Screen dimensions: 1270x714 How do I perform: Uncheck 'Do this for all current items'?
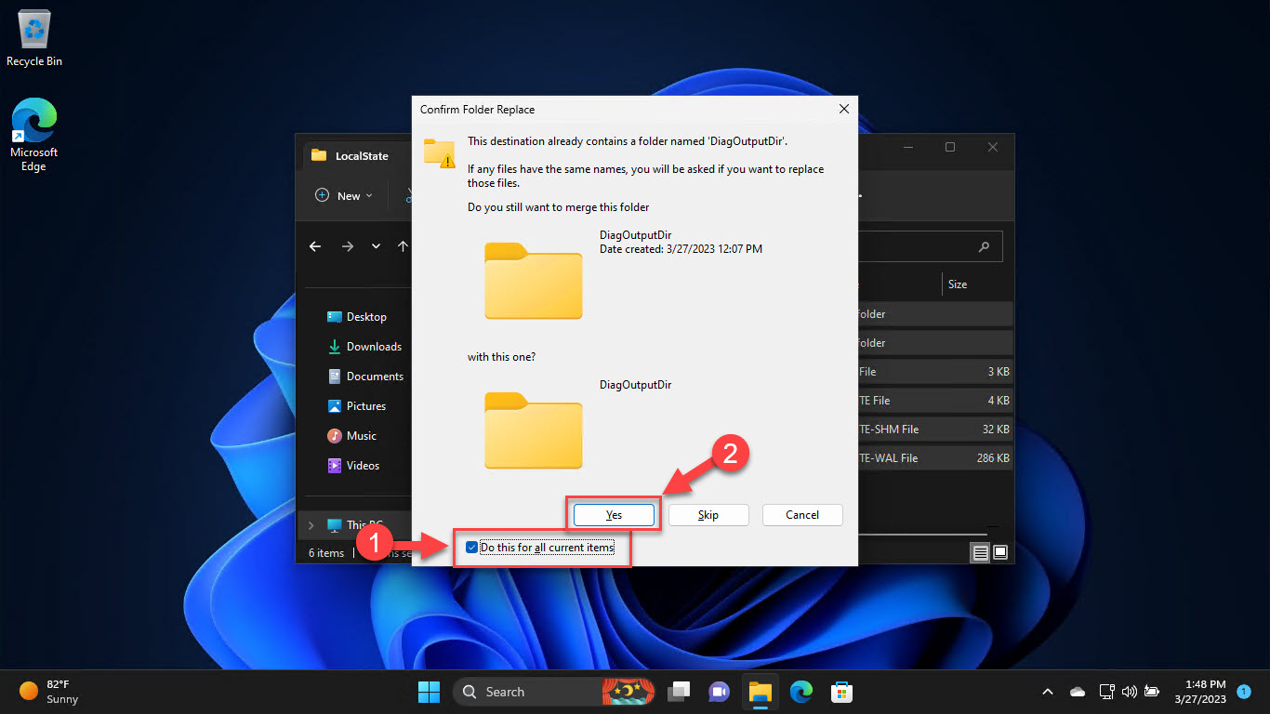coord(472,548)
